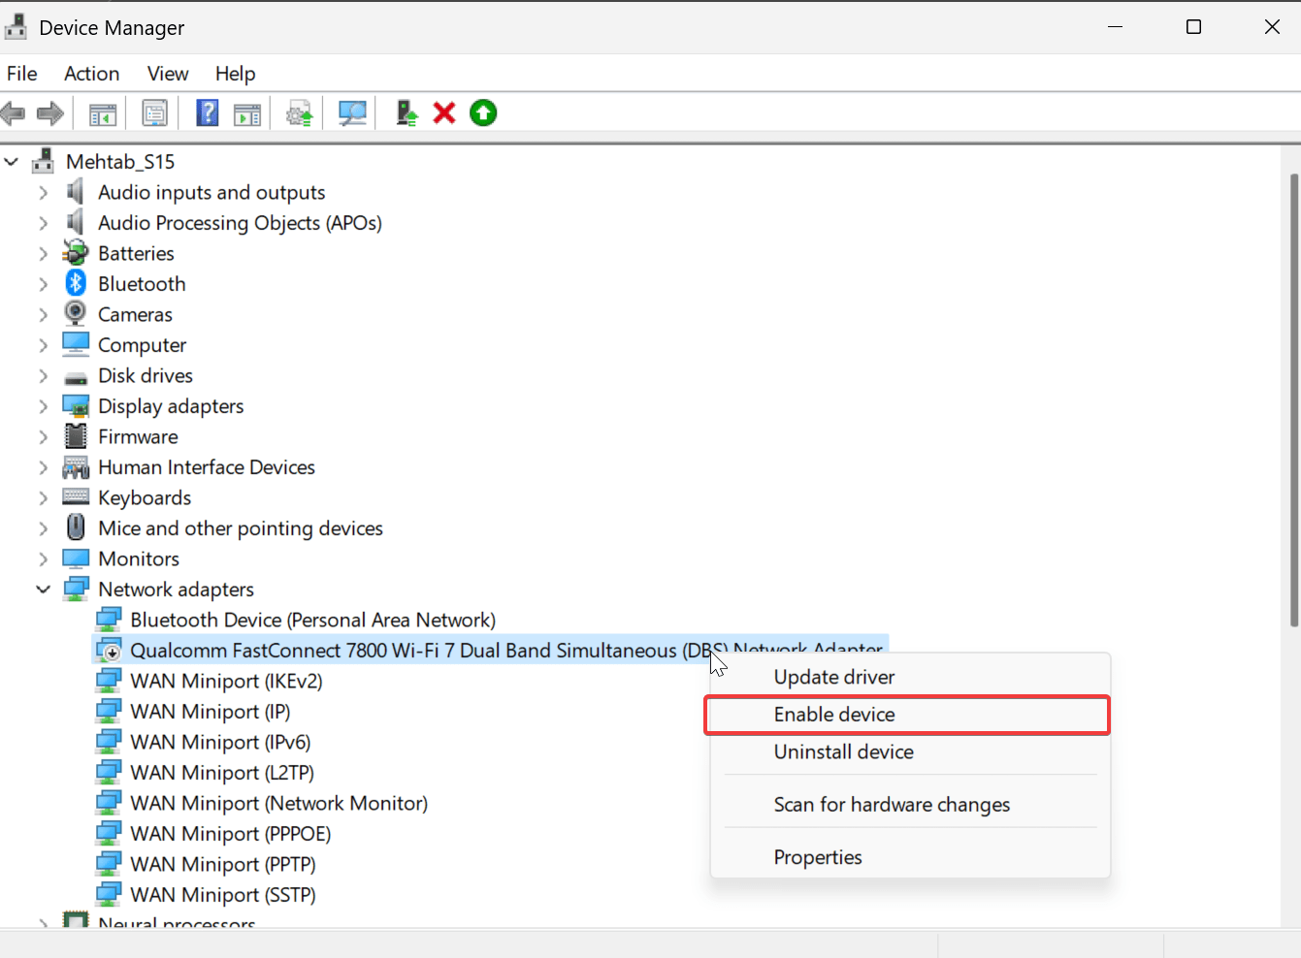The image size is (1301, 958).
Task: Select WAN Miniport (IP)
Action: 211,712
